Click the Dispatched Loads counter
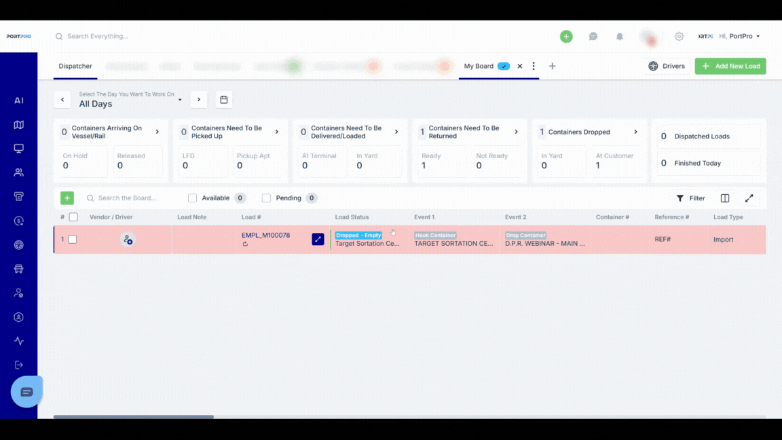The width and height of the screenshot is (782, 440). click(x=709, y=136)
